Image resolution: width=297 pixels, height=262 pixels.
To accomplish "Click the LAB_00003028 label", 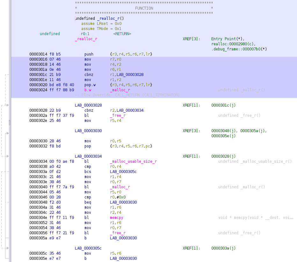I will pos(88,105).
